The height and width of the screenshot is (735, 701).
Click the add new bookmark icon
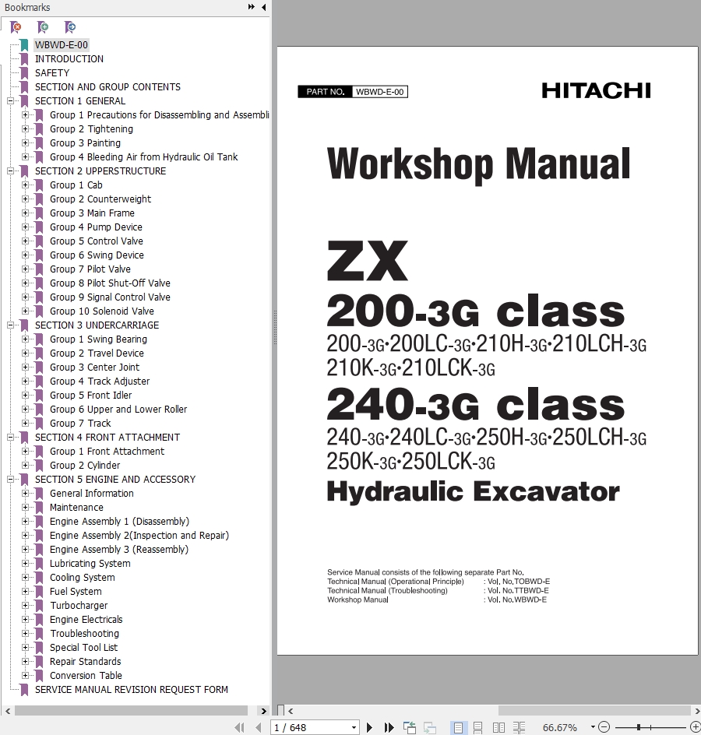(43, 27)
